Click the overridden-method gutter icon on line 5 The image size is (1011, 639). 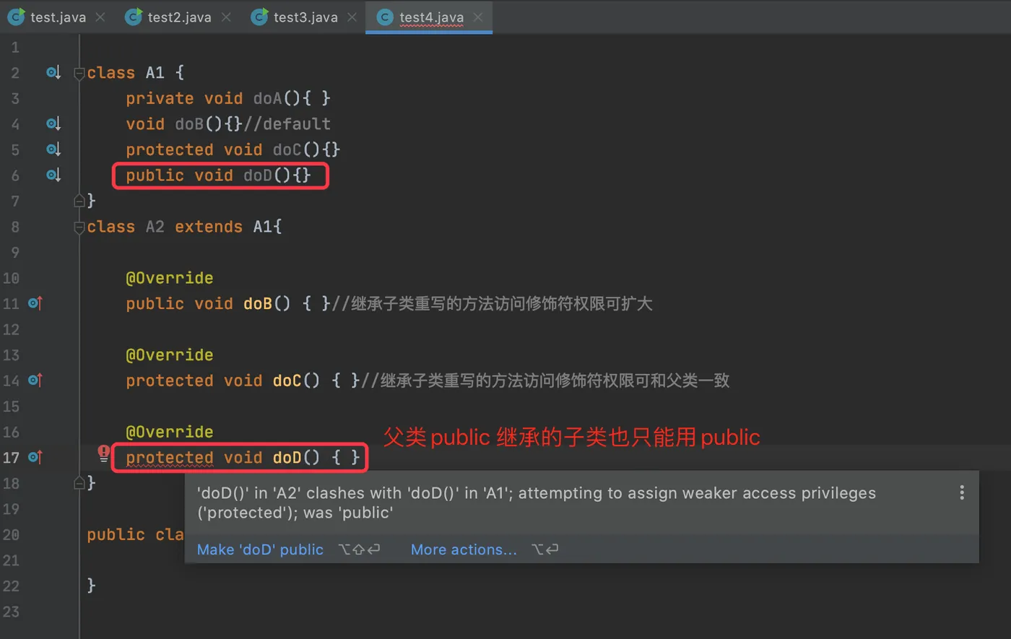coord(53,149)
